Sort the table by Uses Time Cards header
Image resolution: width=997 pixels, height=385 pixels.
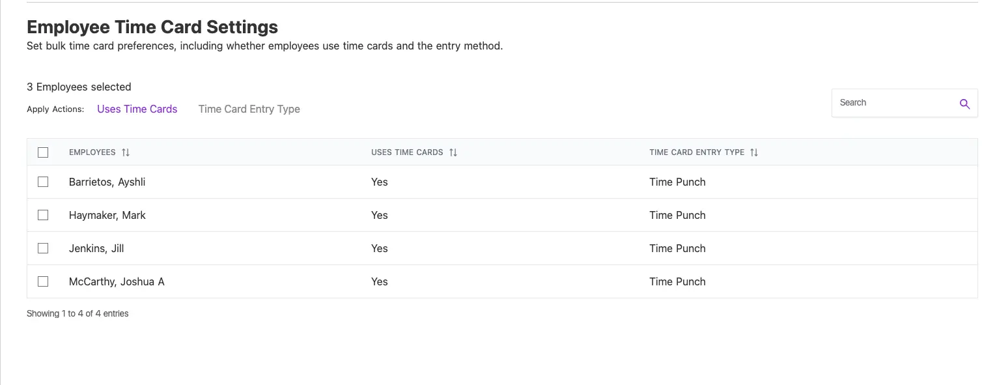point(407,152)
